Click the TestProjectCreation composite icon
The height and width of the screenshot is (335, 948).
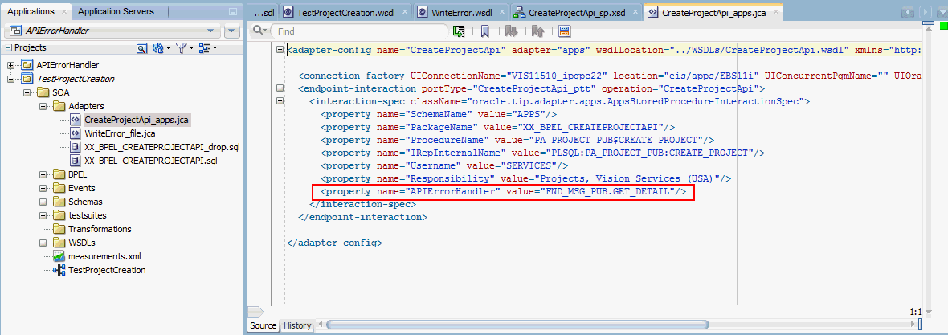[x=59, y=270]
